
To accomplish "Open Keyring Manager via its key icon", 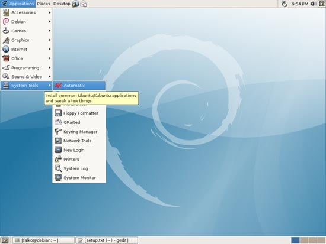I will pyautogui.click(x=58, y=132).
